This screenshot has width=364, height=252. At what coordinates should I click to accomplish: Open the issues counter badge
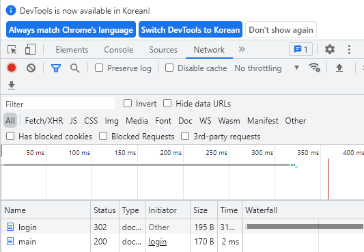tap(301, 49)
